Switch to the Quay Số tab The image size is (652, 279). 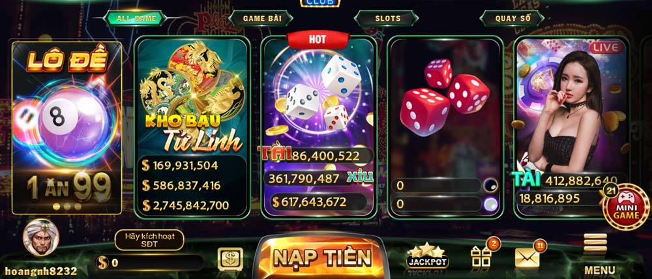pos(512,18)
